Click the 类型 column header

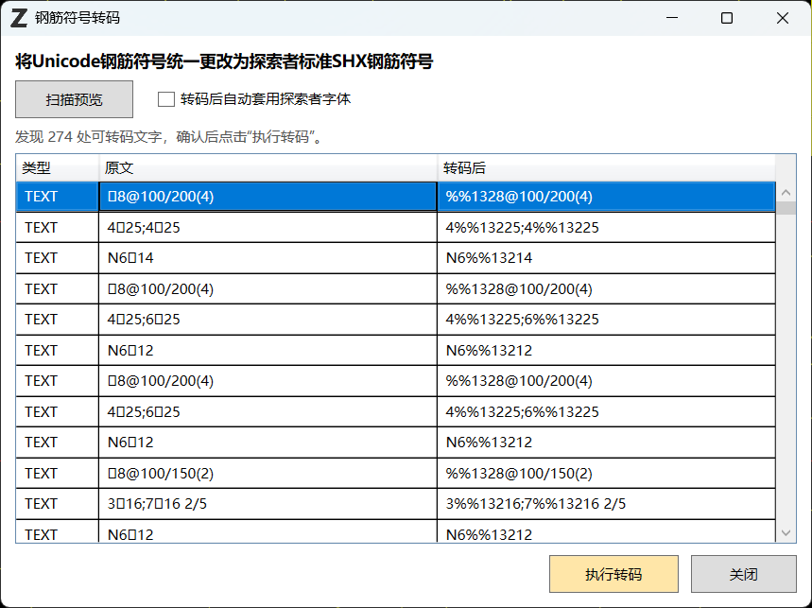point(57,167)
